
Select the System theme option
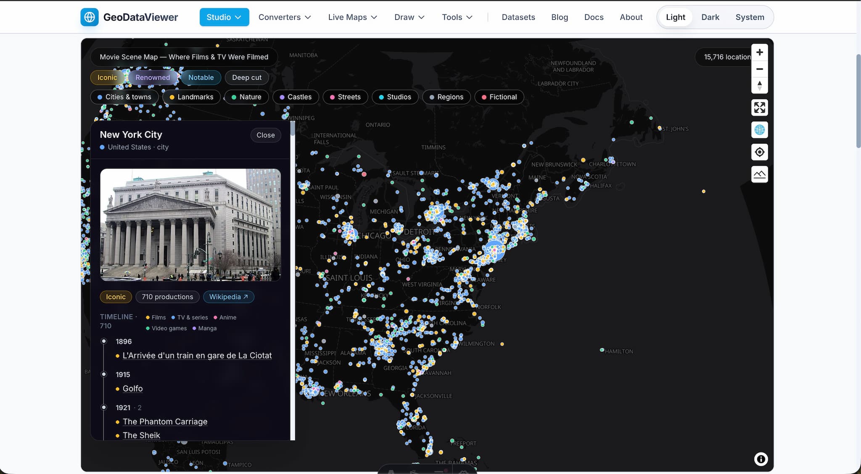tap(750, 17)
